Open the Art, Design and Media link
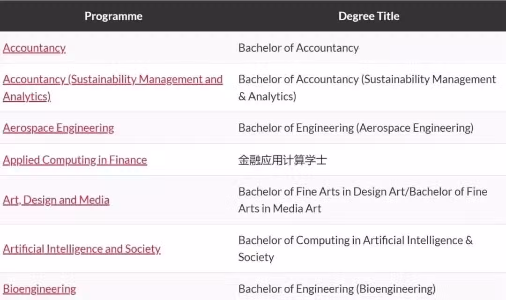Image resolution: width=506 pixels, height=300 pixels. [56, 200]
